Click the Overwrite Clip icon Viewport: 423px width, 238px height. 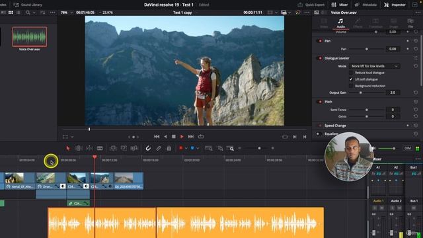click(124, 148)
